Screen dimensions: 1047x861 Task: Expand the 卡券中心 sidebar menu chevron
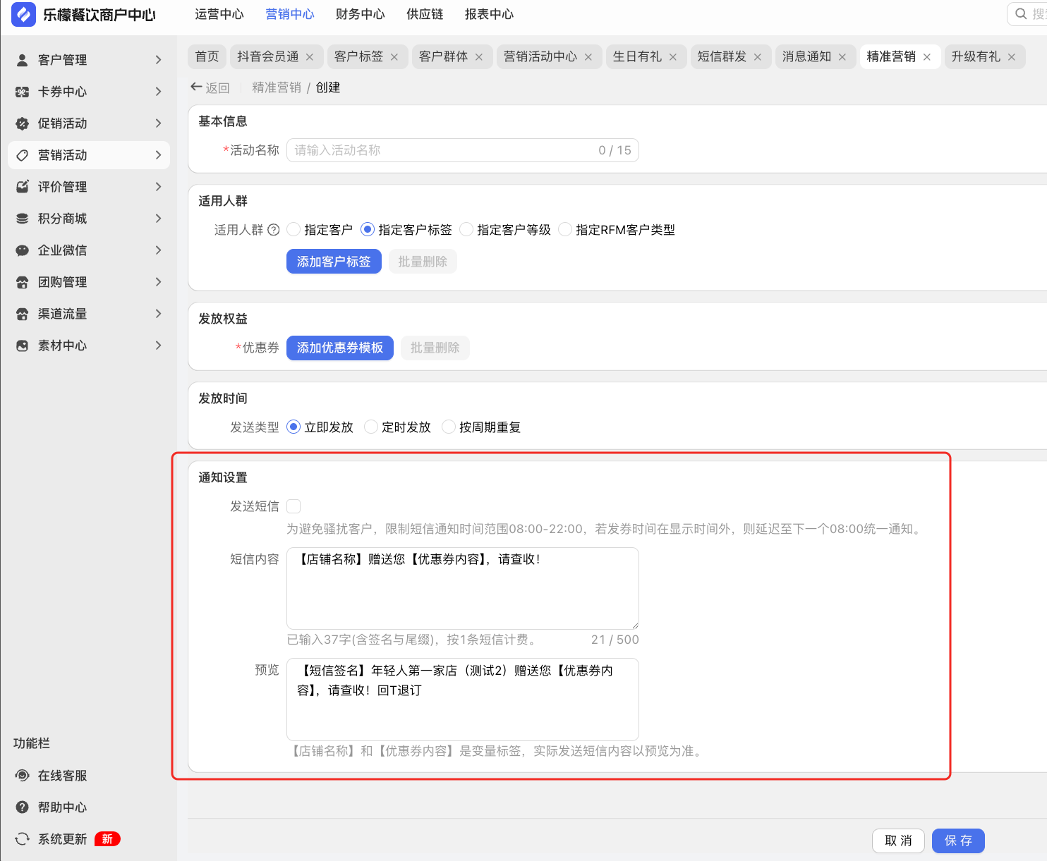[x=159, y=92]
